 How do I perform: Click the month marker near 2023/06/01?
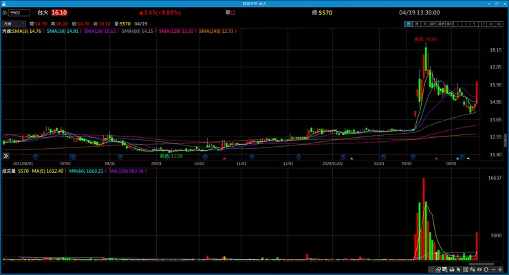pos(36,157)
